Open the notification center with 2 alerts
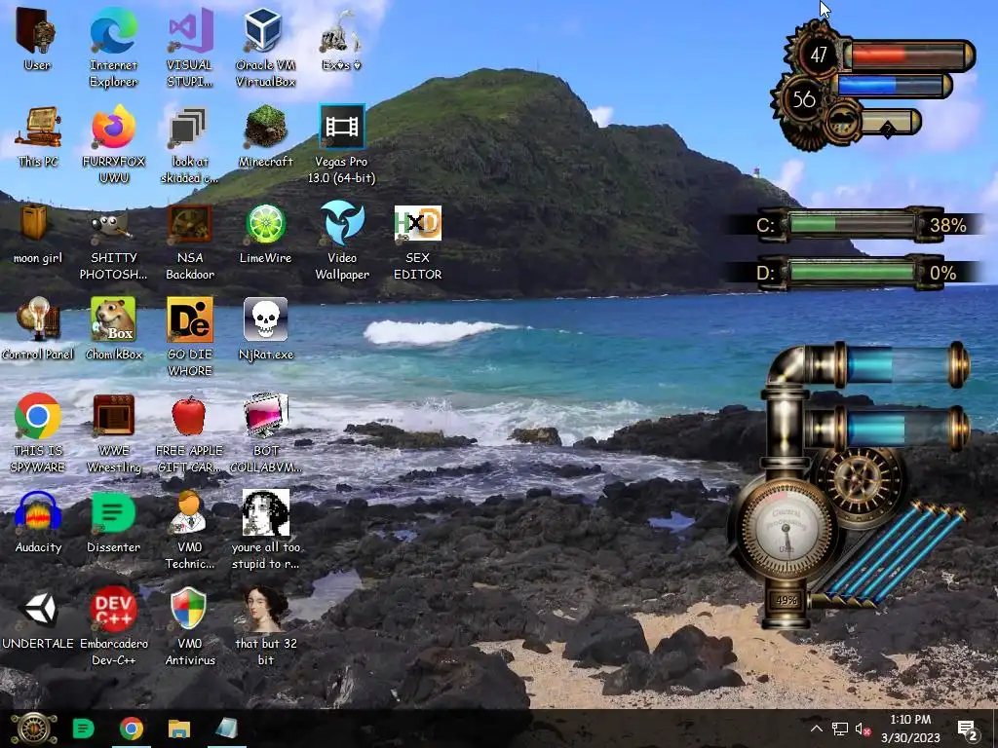The height and width of the screenshot is (748, 998). tap(968, 729)
